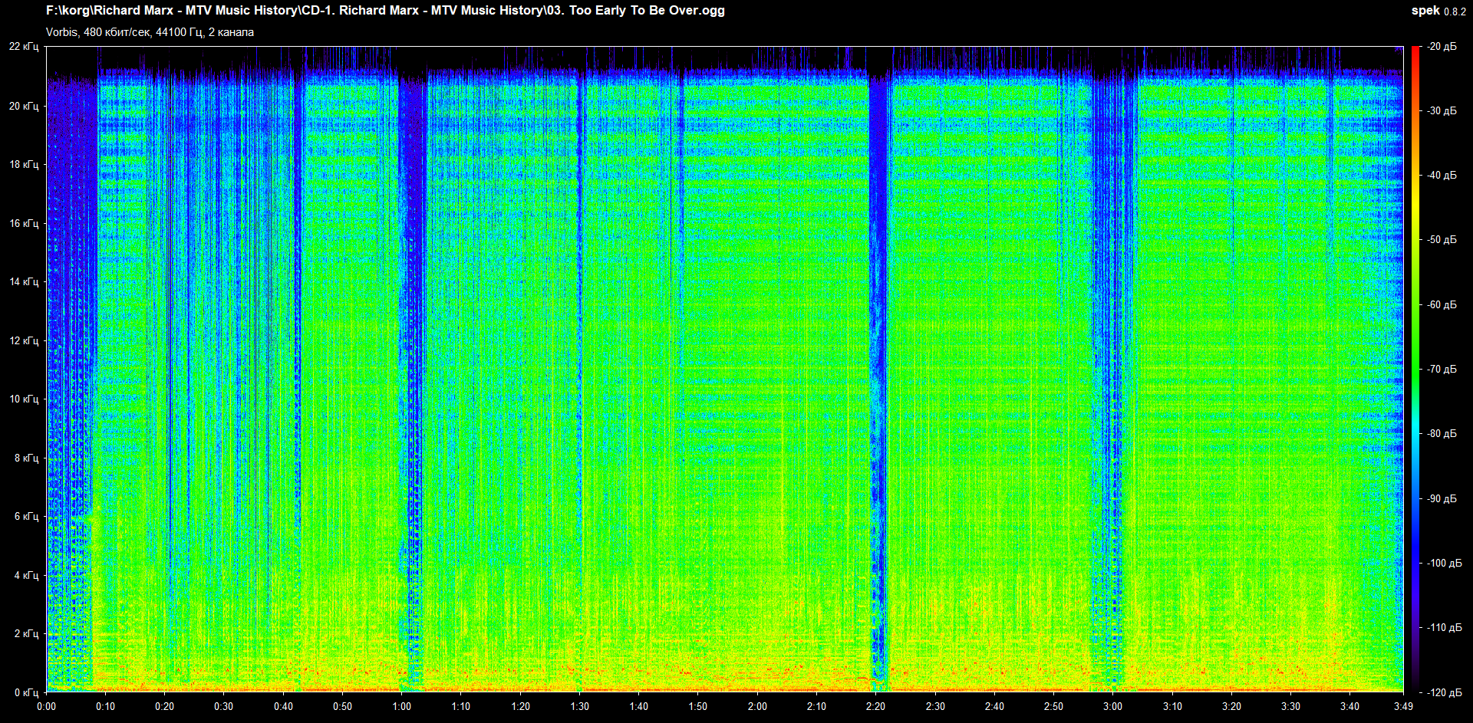This screenshot has width=1473, height=723.
Task: Click the 0 кГц frequency label
Action: pos(26,692)
